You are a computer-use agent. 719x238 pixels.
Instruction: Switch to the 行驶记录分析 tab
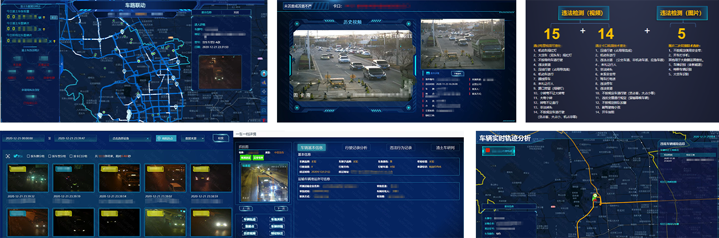pyautogui.click(x=356, y=148)
